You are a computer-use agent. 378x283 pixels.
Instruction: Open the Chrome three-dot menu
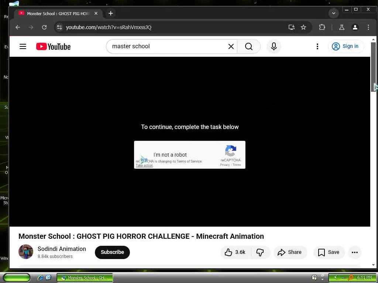pyautogui.click(x=368, y=27)
